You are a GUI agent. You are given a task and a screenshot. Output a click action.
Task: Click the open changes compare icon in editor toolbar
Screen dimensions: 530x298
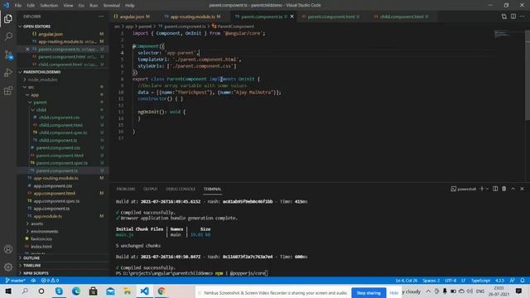pyautogui.click(x=504, y=17)
